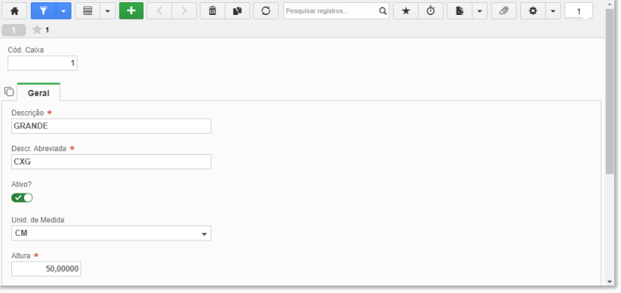The image size is (621, 293).
Task: Click the blue filter funnel button
Action: [x=44, y=11]
